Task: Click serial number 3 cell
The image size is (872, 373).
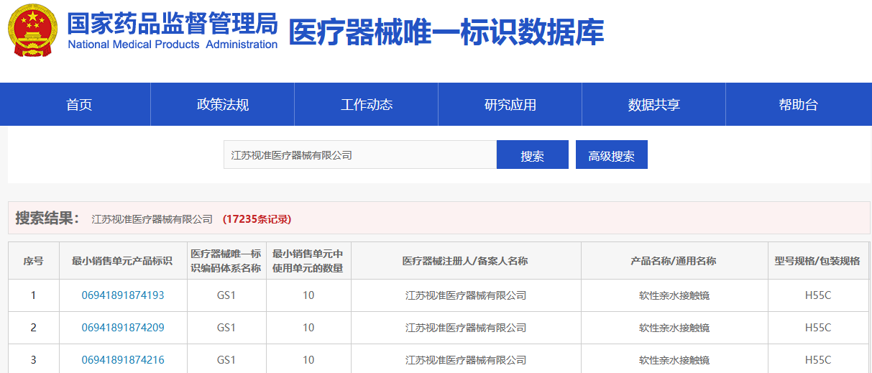Action: pos(34,360)
